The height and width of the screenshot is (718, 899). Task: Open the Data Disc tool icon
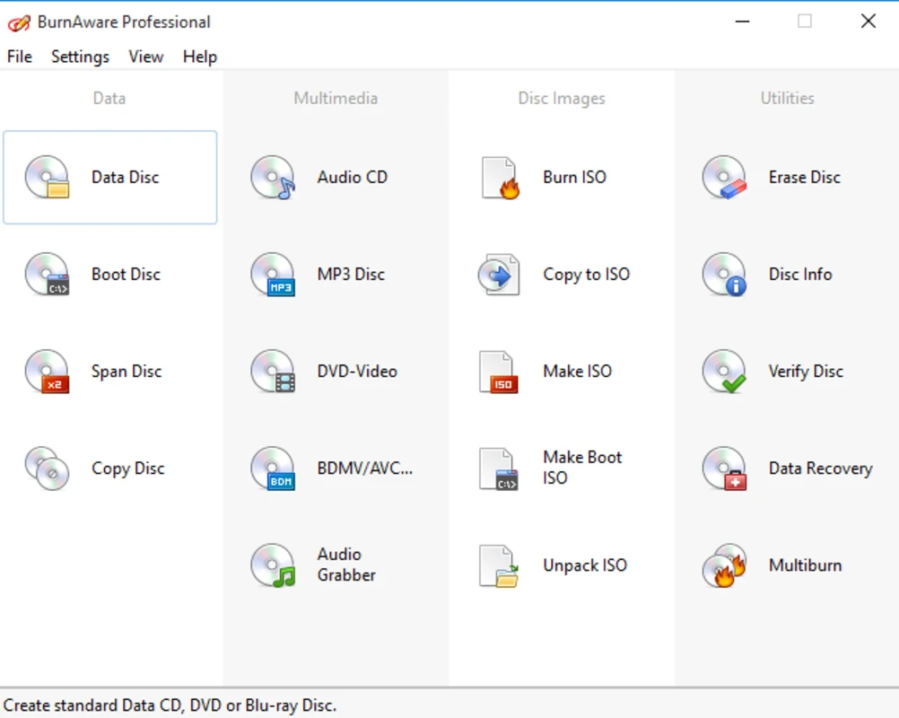(47, 177)
